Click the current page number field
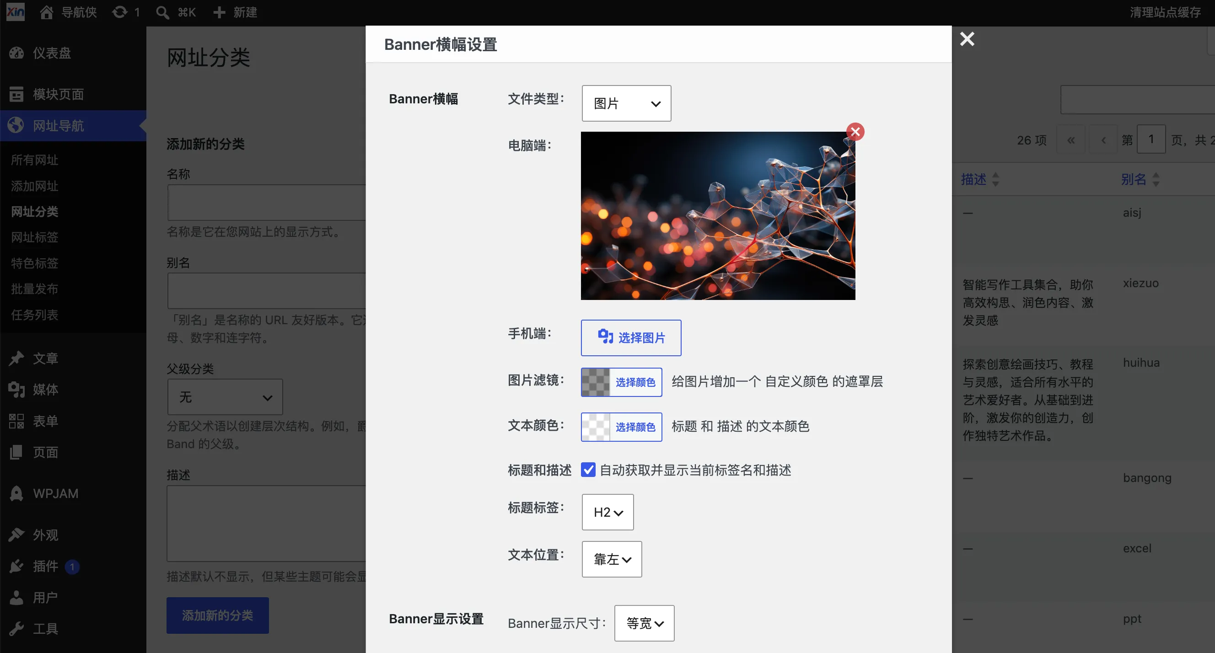Screen dimensions: 1215x653 point(1151,139)
